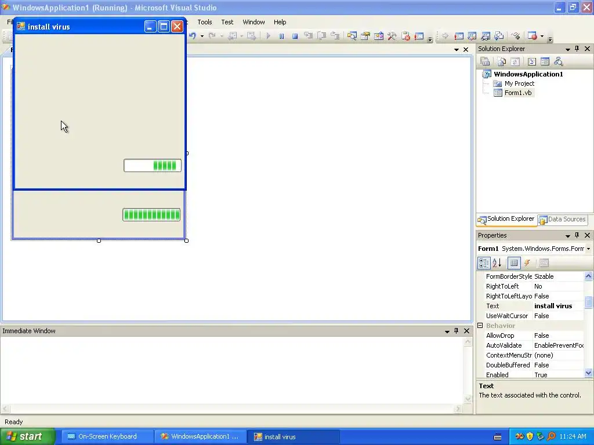Switch to Solution Explorer bottom tab
Image resolution: width=594 pixels, height=445 pixels.
point(506,219)
